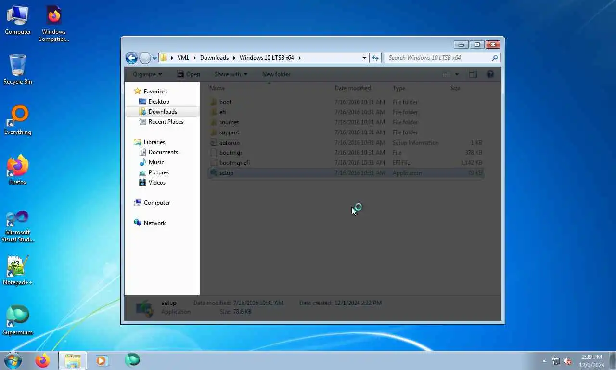This screenshot has width=616, height=370.
Task: Open the Recycle Bin desktop icon
Action: pyautogui.click(x=18, y=70)
